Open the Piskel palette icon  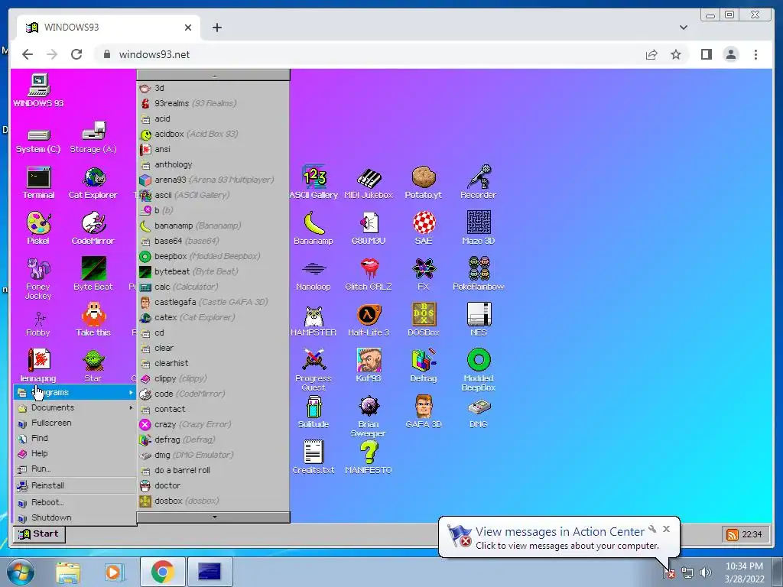click(38, 228)
